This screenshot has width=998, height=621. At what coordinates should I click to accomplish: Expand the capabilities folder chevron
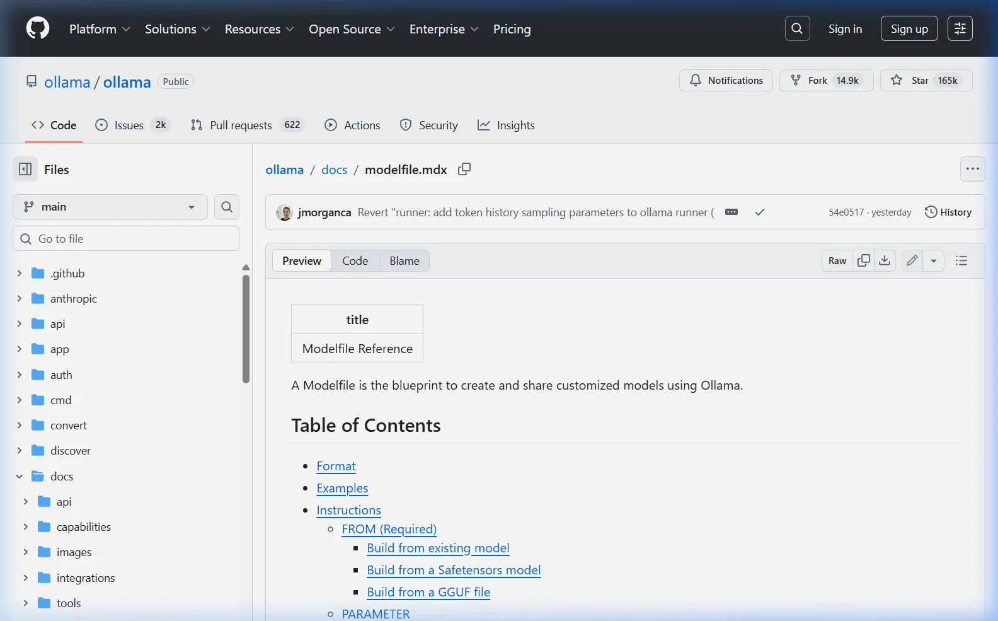pyautogui.click(x=26, y=526)
